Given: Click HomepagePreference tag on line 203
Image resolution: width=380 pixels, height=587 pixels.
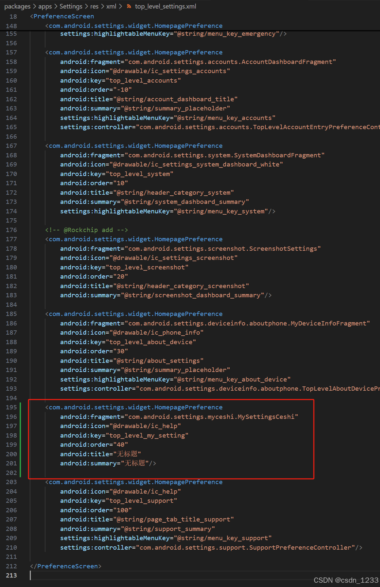Looking at the screenshot, I should point(134,482).
